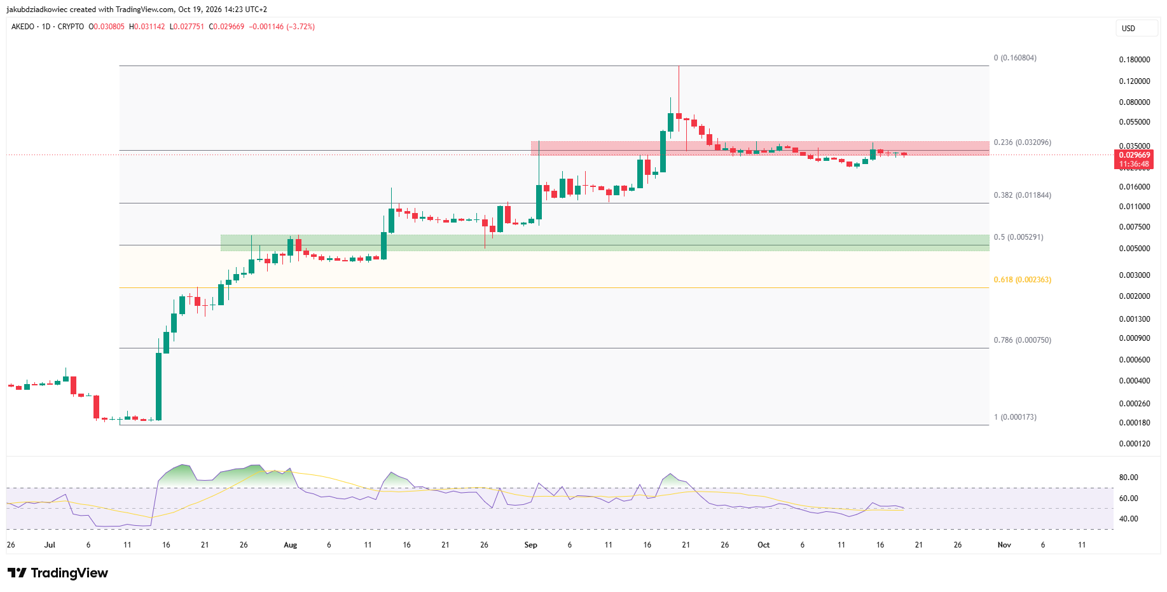Select the 0 (0.160804) Fibonacci label
This screenshot has width=1167, height=592.
coord(1015,58)
